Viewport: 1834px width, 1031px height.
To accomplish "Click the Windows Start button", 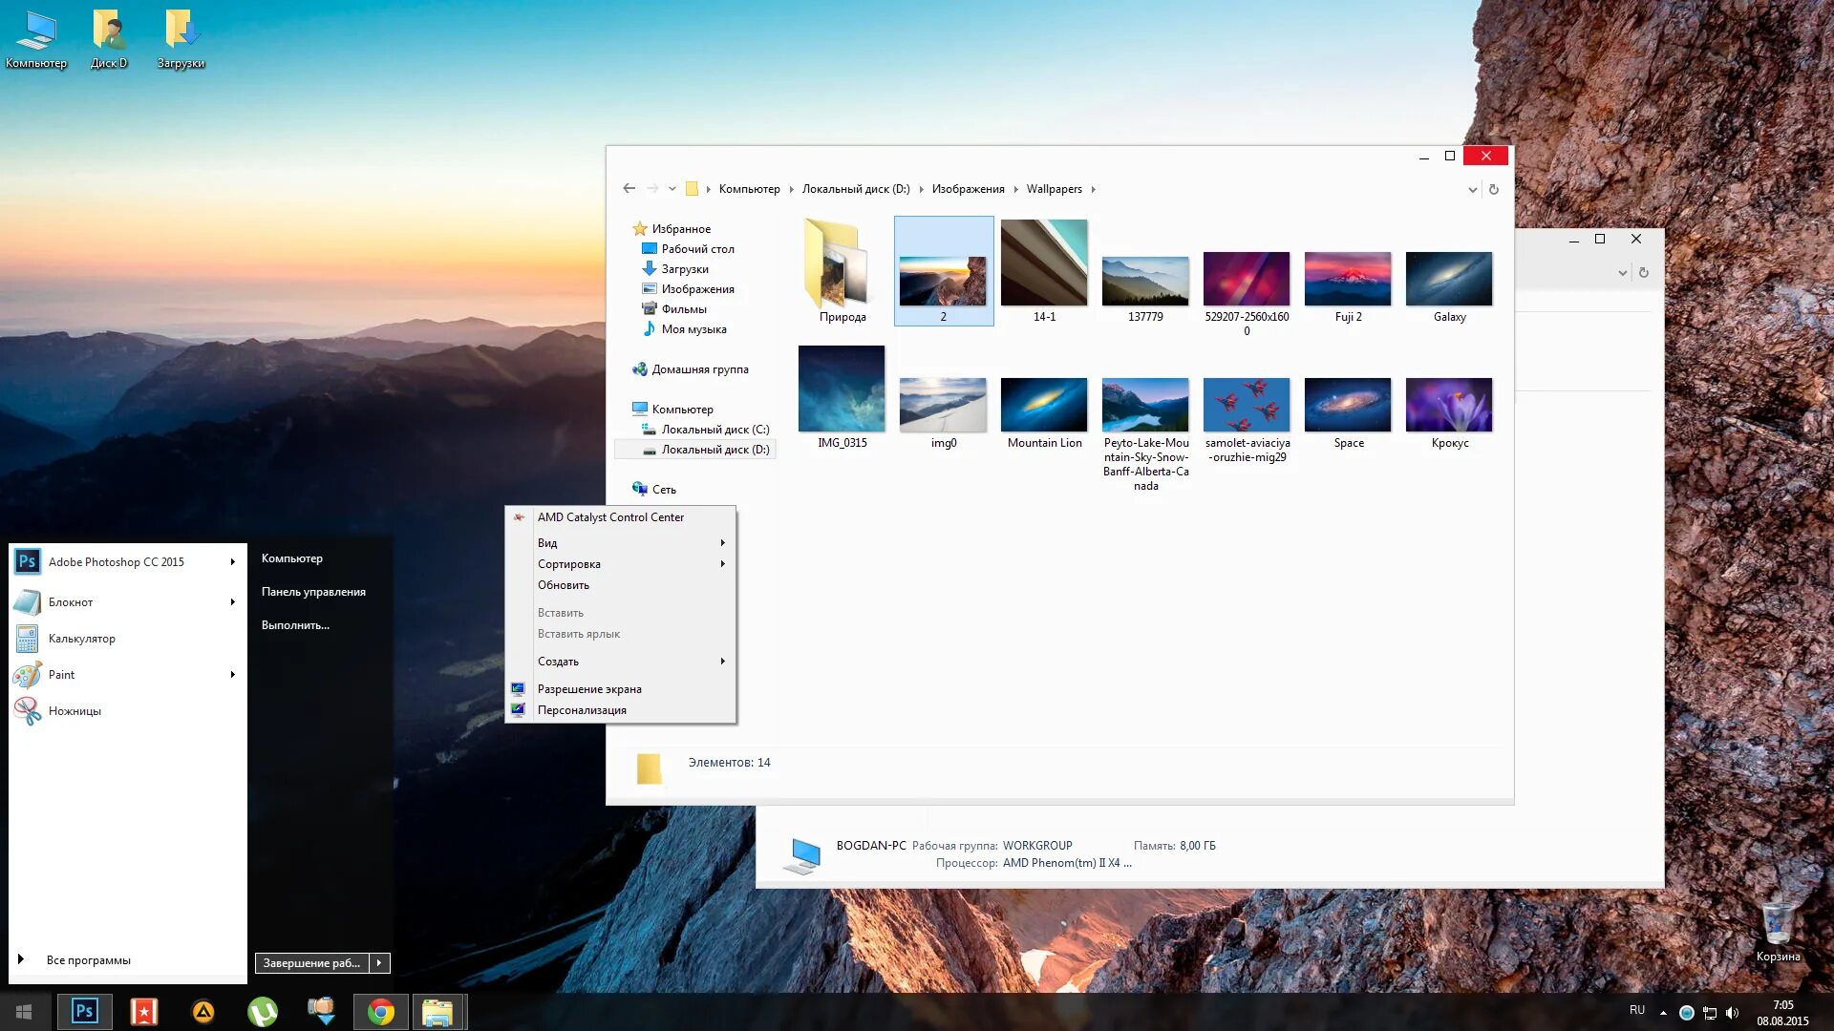I will click(x=24, y=1011).
